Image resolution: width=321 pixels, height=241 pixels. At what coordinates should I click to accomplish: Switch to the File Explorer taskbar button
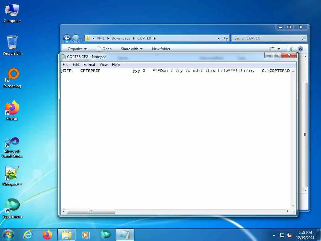tap(67, 235)
